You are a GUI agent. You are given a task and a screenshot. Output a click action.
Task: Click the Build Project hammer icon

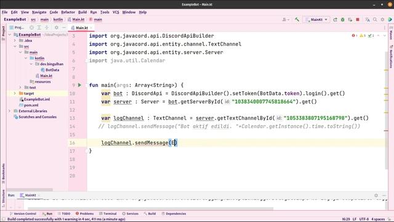click(x=297, y=19)
